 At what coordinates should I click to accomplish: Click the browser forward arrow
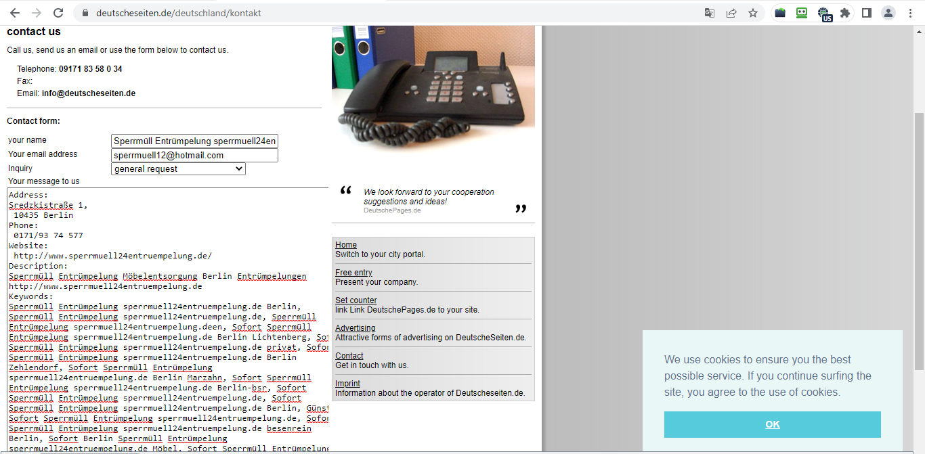point(37,13)
